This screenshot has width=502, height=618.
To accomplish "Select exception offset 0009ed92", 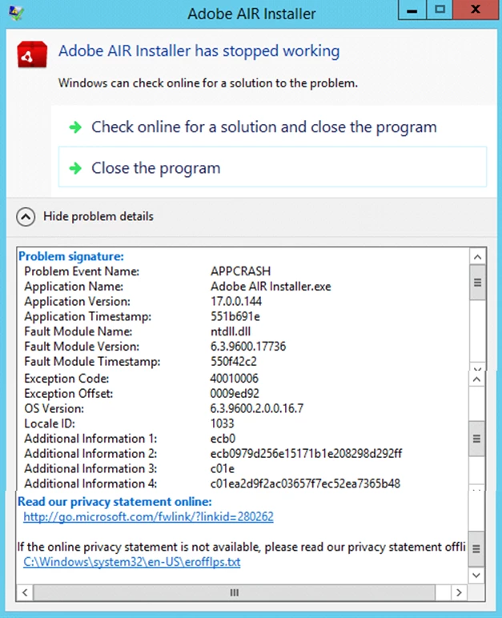I will (235, 393).
